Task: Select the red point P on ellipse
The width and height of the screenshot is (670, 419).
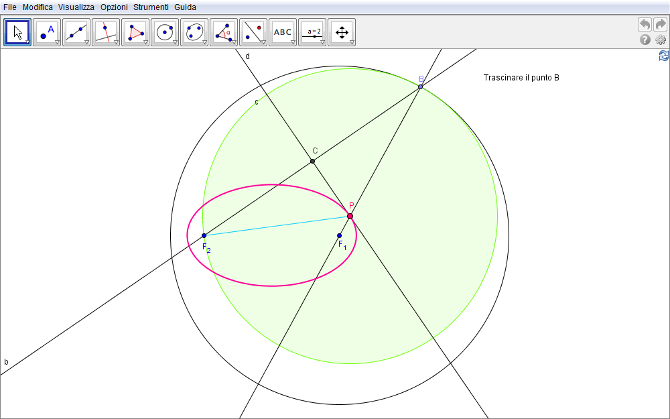Action: click(x=350, y=216)
